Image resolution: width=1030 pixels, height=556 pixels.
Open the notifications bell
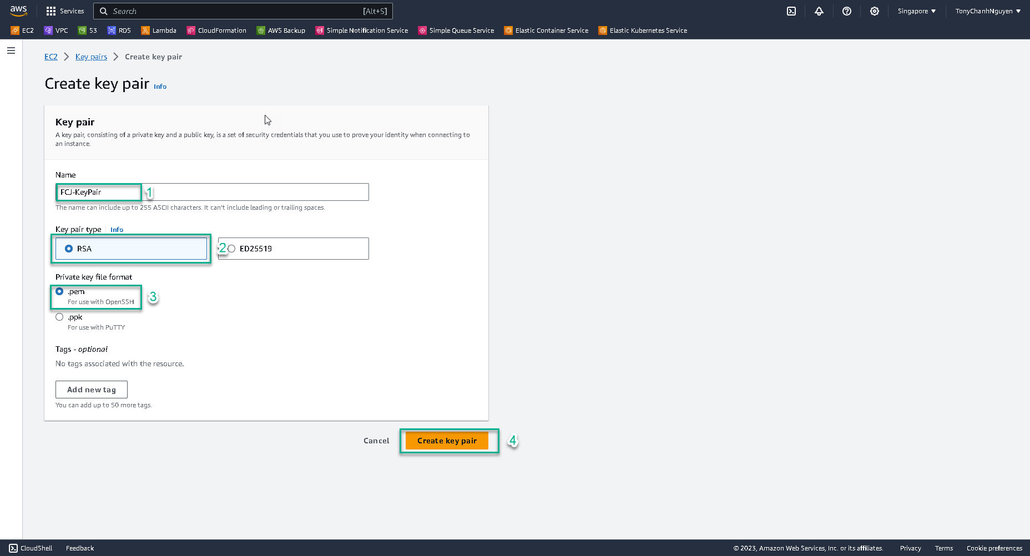[819, 11]
